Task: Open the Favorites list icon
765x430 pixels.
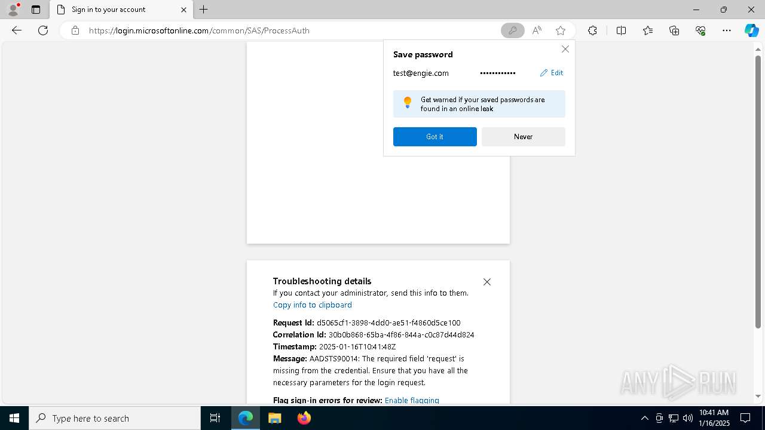Action: click(648, 30)
